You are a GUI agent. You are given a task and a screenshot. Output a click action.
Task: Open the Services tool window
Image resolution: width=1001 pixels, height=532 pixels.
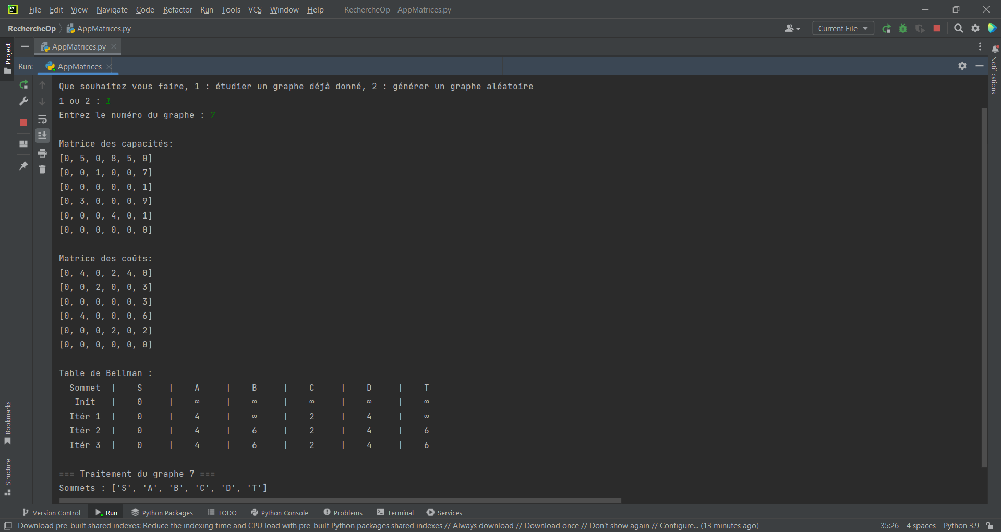click(444, 513)
